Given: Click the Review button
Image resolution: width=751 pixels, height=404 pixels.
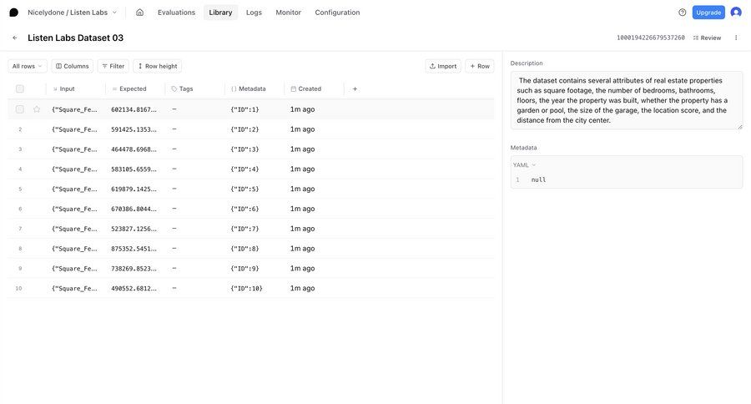Looking at the screenshot, I should click(707, 38).
